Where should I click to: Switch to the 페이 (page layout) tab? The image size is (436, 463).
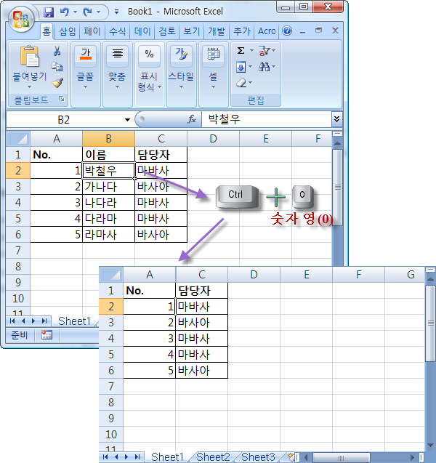(x=92, y=31)
